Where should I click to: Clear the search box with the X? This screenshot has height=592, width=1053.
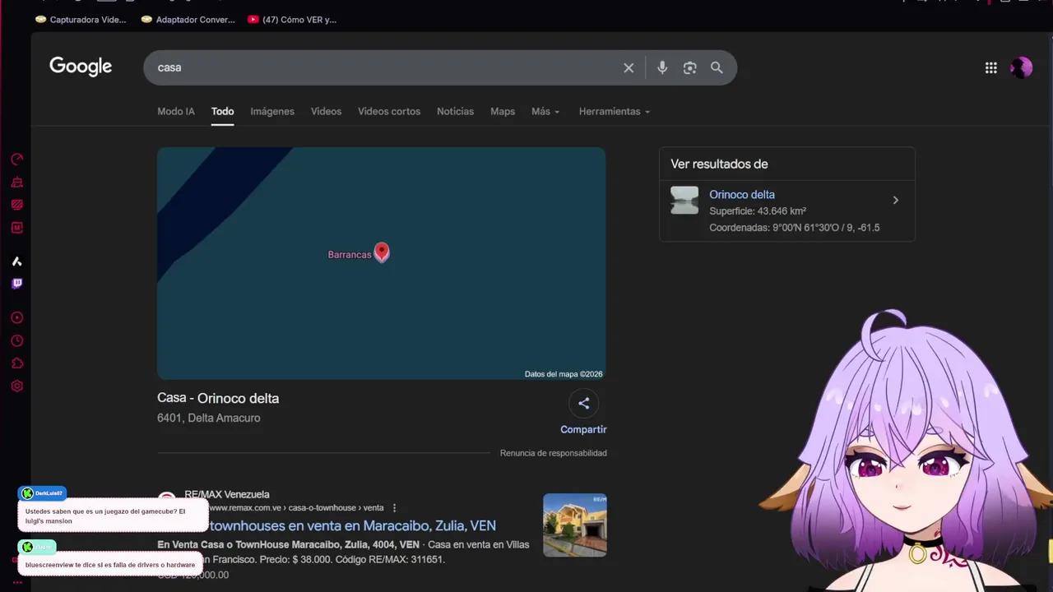click(x=629, y=68)
